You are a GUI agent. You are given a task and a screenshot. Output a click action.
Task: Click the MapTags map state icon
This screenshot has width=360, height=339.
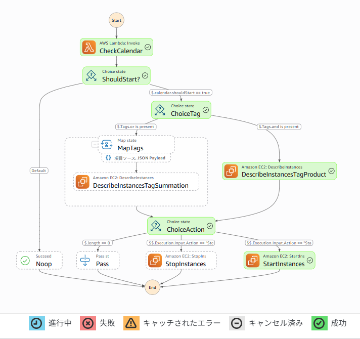click(107, 144)
